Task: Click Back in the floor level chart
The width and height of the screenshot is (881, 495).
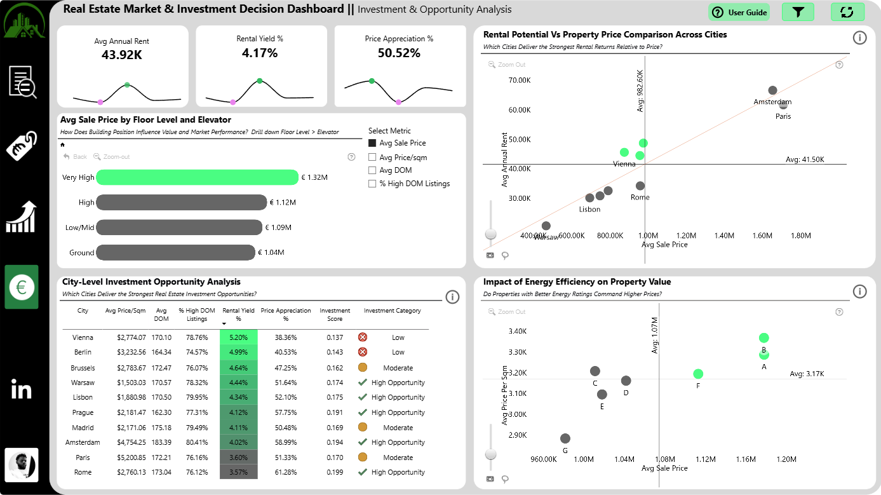Action: 75,157
